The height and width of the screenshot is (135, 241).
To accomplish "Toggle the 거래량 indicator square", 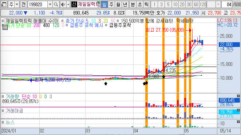I will (x=3, y=96).
